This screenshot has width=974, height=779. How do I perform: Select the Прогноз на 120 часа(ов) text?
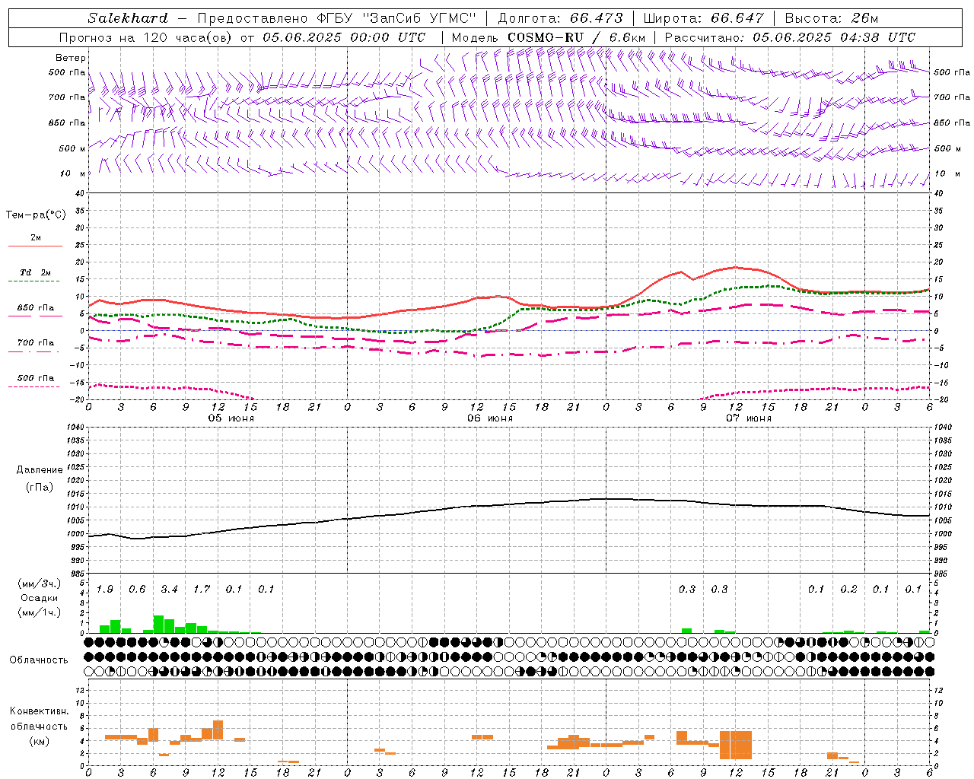pos(147,37)
